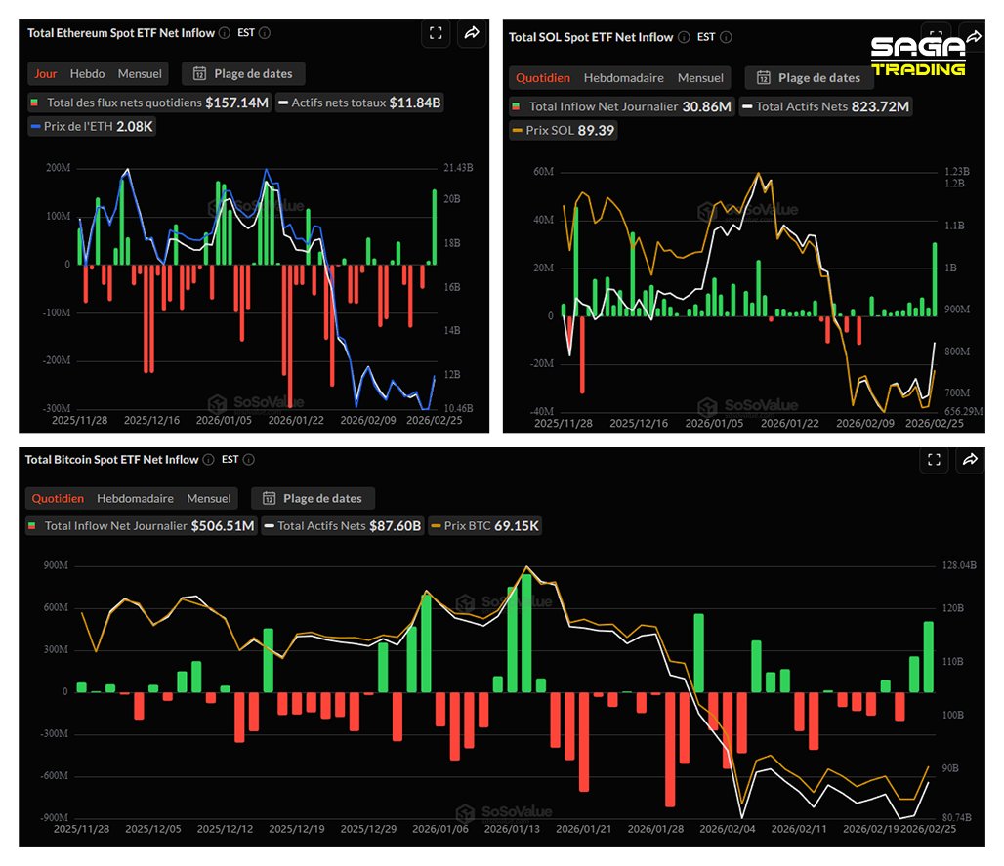This screenshot has height=866, width=1004.
Task: Switch the Bitcoin chart to Mensuel view
Action: tap(208, 498)
